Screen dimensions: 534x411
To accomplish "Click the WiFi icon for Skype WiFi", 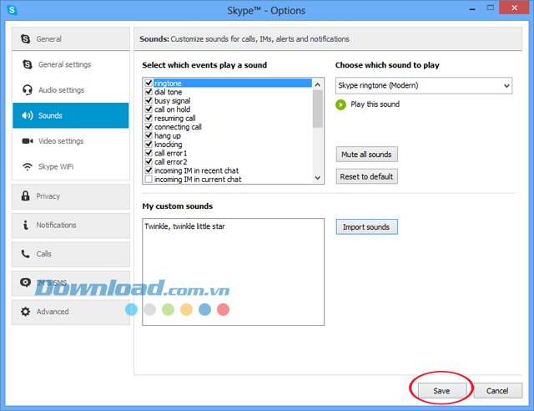I will pyautogui.click(x=28, y=166).
